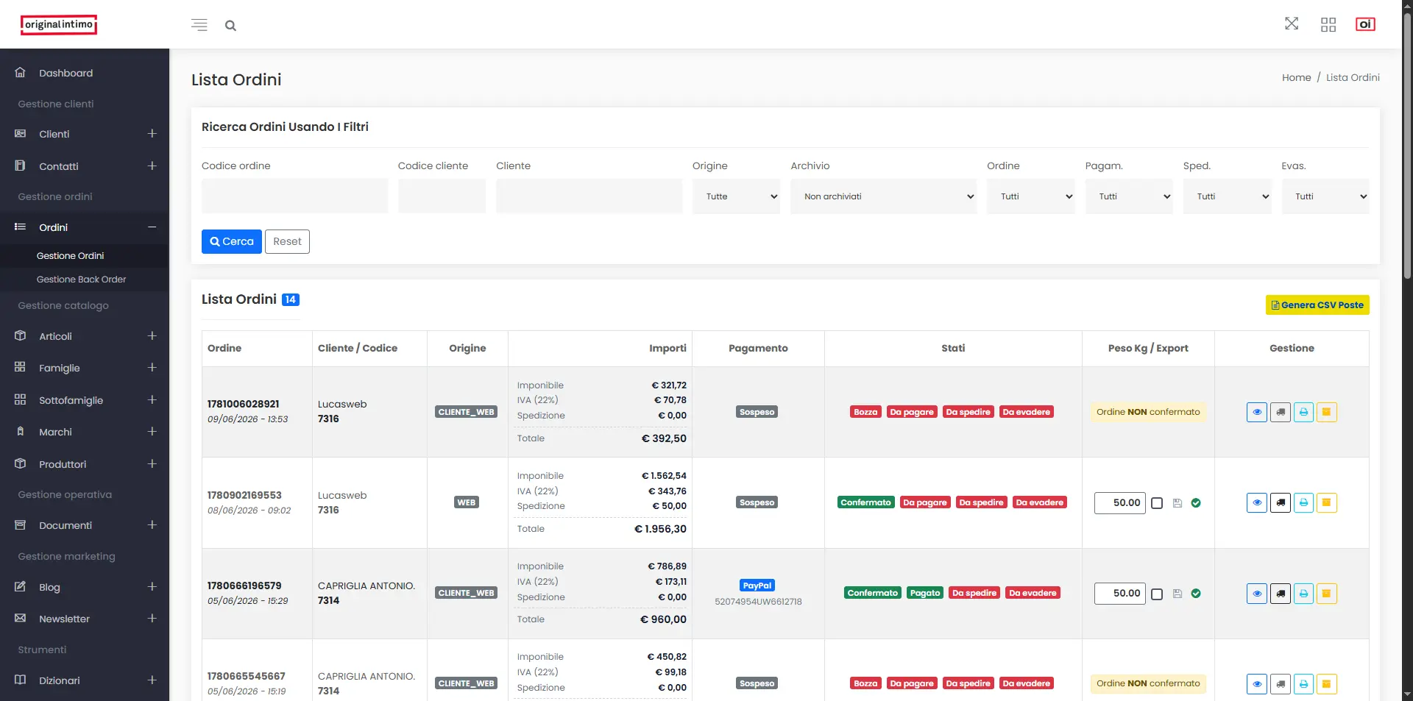Open the Ordine status filter dropdown
The height and width of the screenshot is (701, 1413).
pyautogui.click(x=1030, y=196)
